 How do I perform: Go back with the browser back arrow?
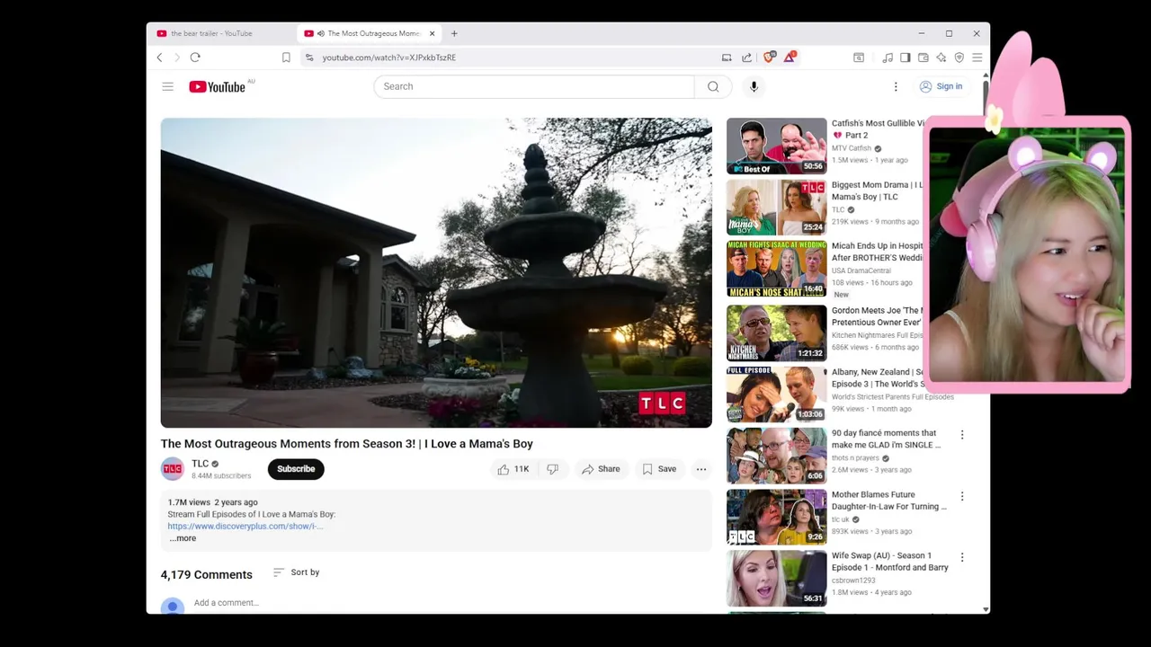click(x=160, y=58)
